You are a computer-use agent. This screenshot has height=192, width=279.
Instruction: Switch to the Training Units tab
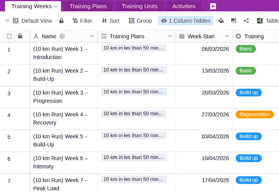point(139,7)
